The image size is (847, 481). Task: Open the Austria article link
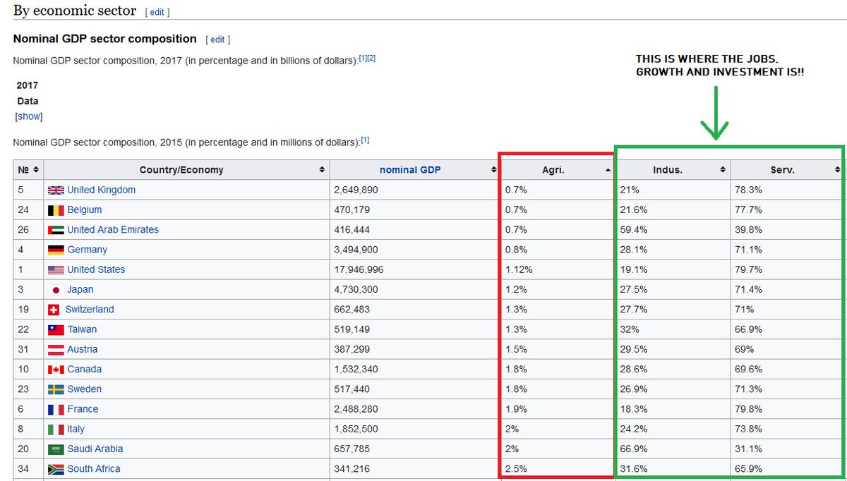pos(83,349)
